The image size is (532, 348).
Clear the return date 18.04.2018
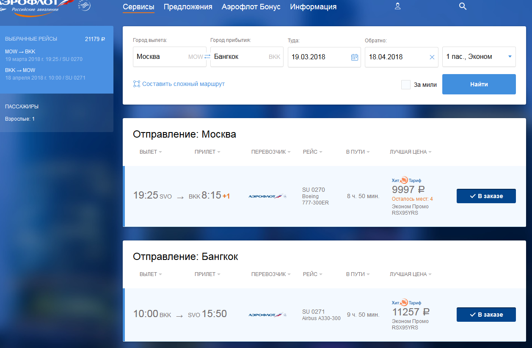(432, 57)
